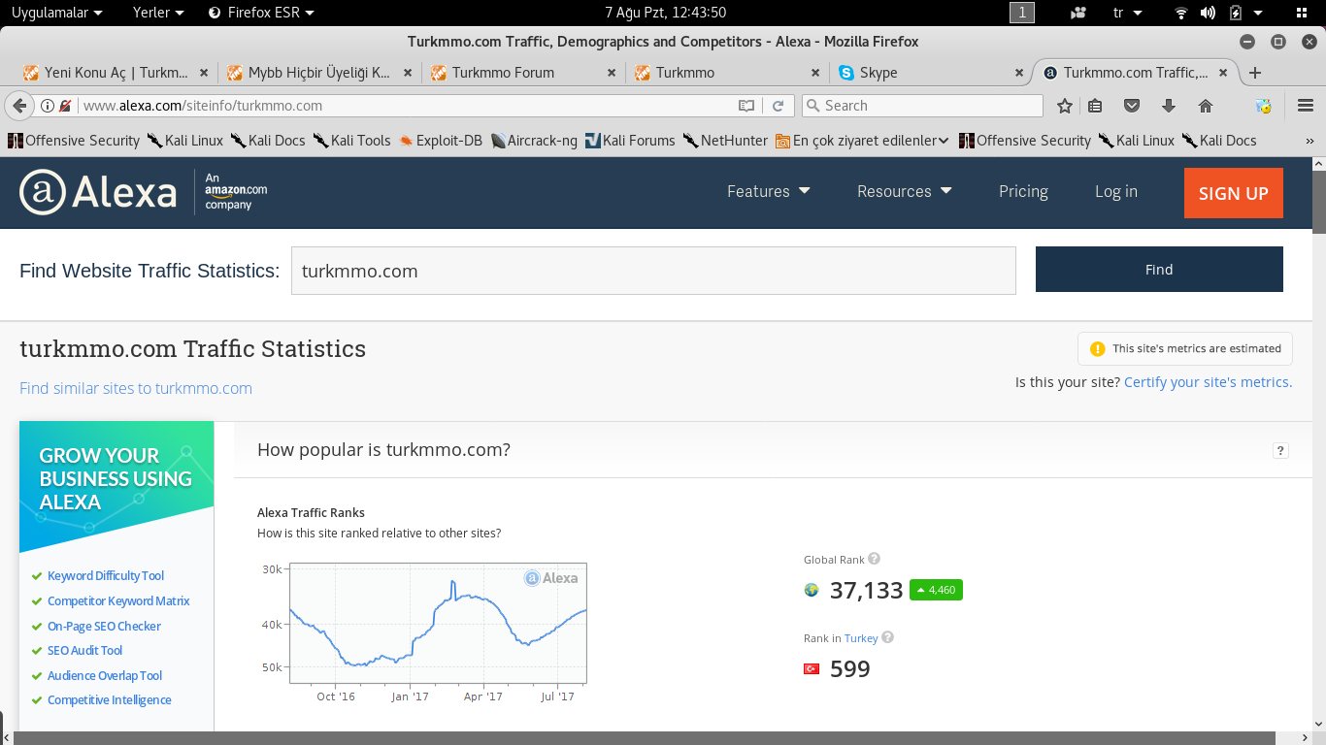Switch to the Mybb Hiçbir Üyeliği tab
The height and width of the screenshot is (745, 1326).
coord(317,73)
